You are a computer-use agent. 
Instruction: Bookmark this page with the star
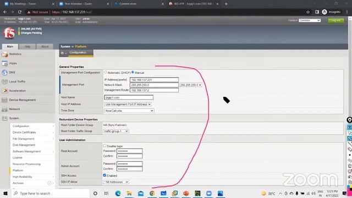click(x=308, y=12)
